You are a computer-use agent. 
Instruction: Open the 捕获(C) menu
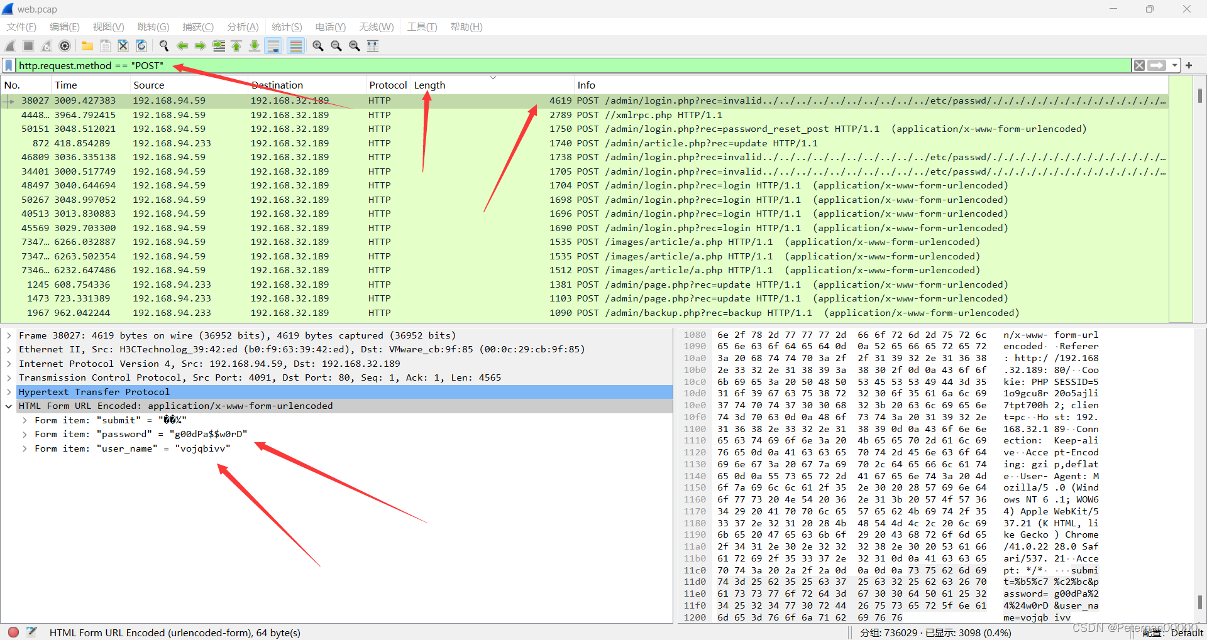(198, 26)
